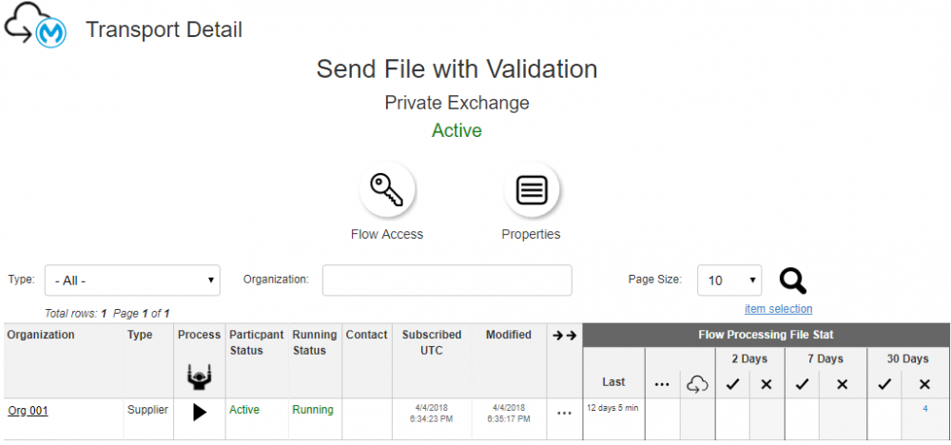Click the item selection link
Viewport: 951px width, 445px height.
tap(778, 308)
